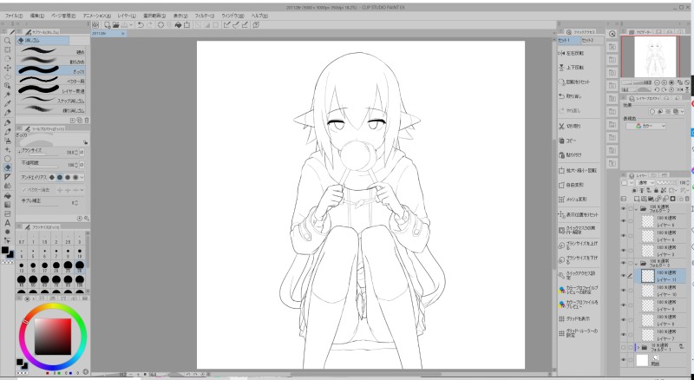Click 自由変形 free transform quick access button
The width and height of the screenshot is (694, 380).
[578, 185]
